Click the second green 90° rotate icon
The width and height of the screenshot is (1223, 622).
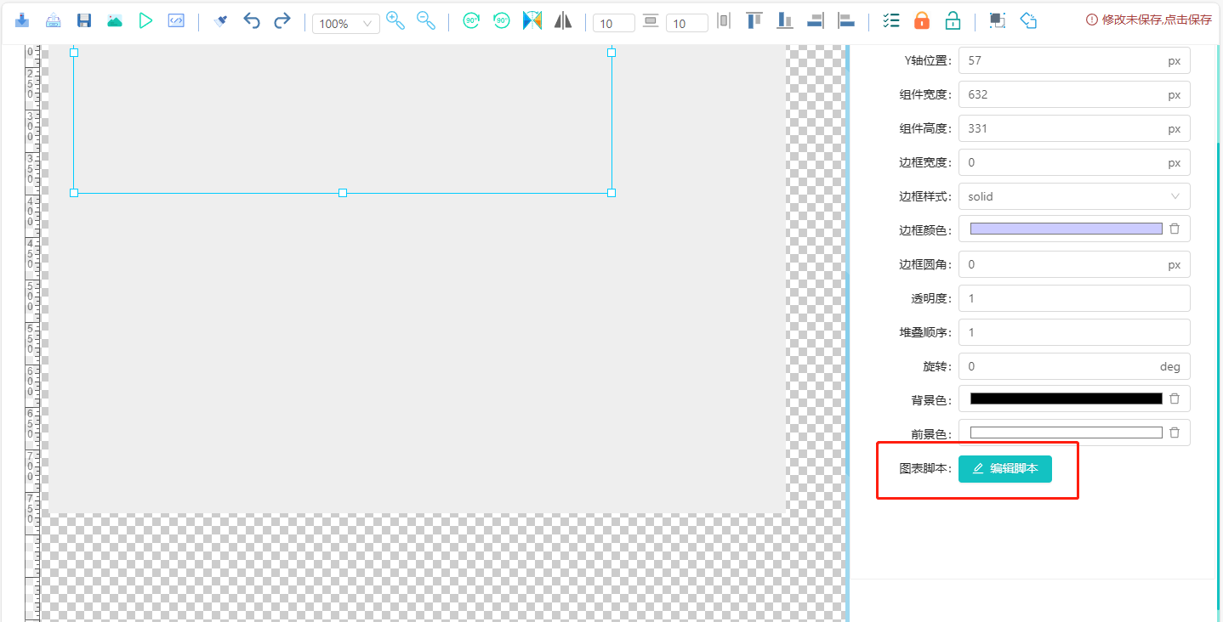point(502,20)
